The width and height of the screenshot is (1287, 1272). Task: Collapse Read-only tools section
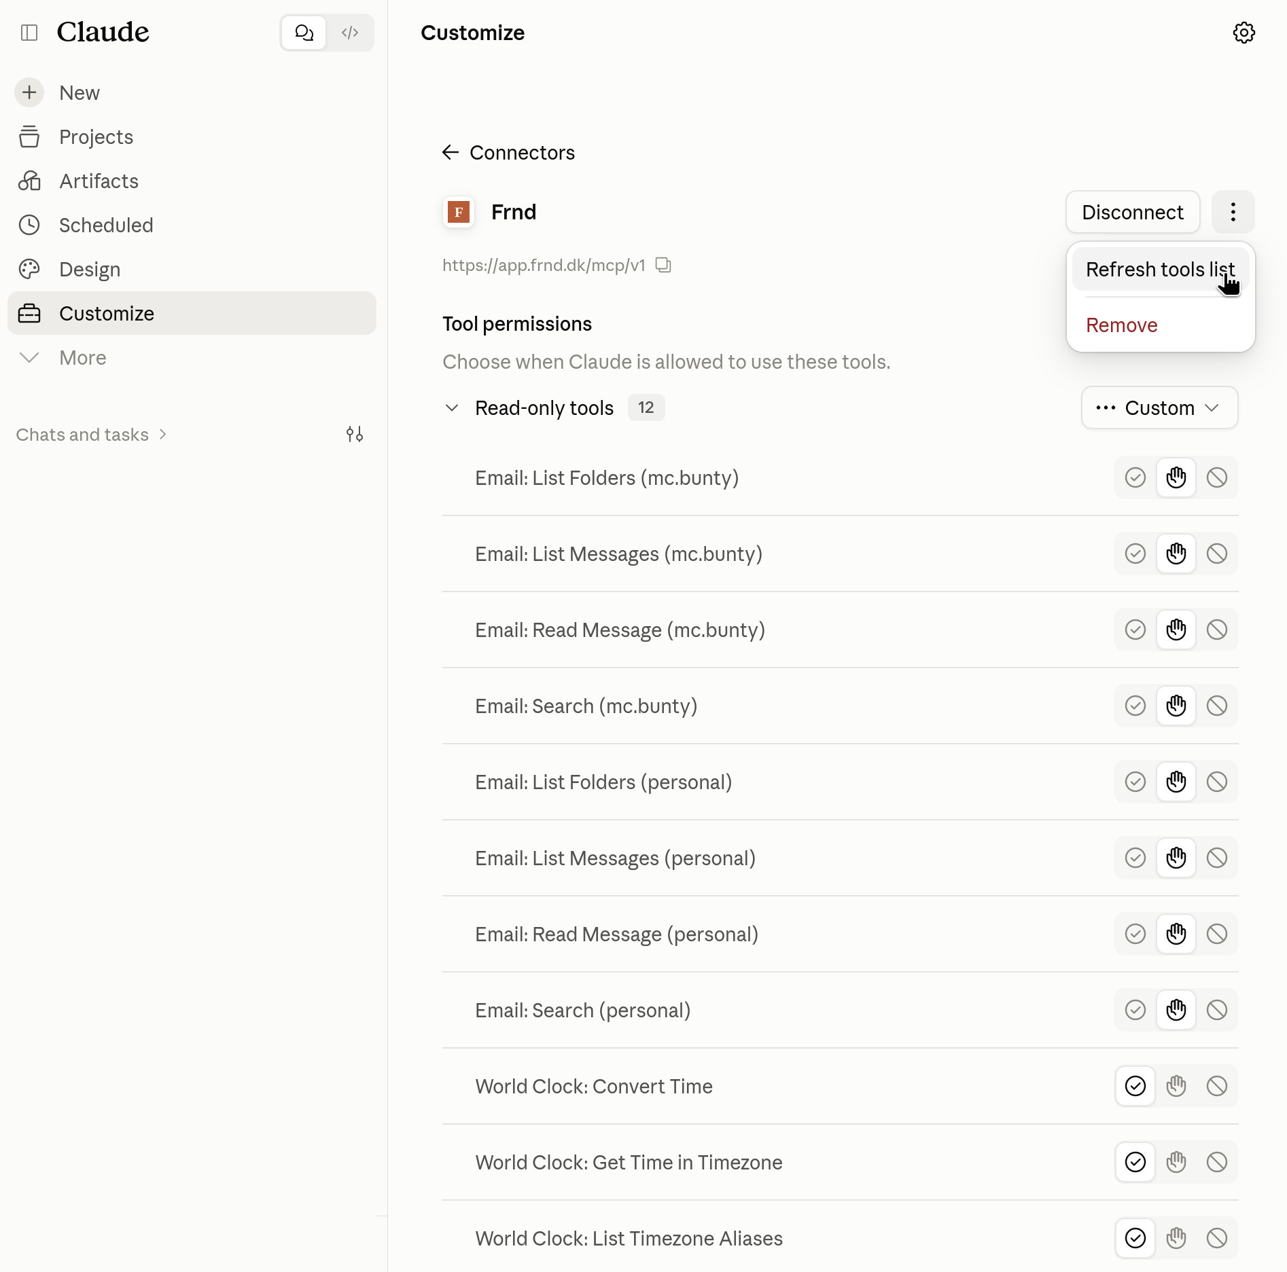tap(452, 407)
